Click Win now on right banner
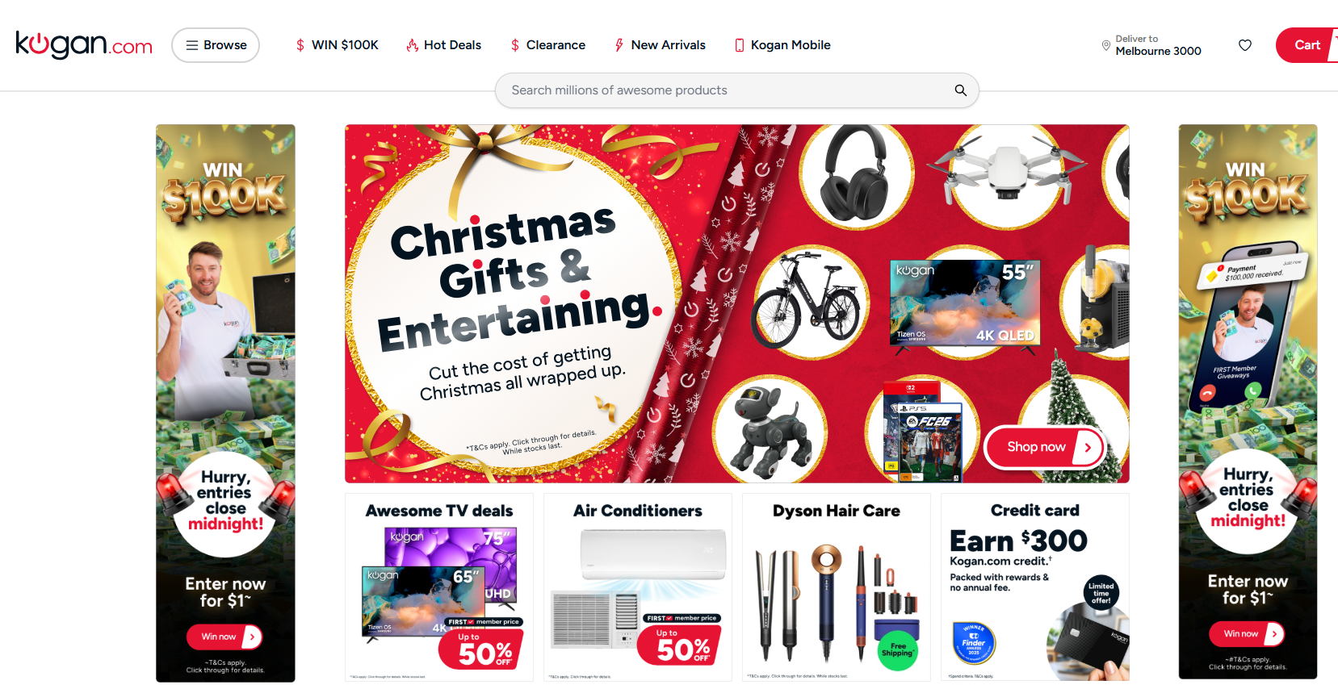The image size is (1338, 689). tap(1247, 633)
